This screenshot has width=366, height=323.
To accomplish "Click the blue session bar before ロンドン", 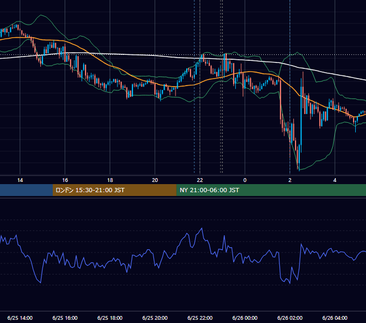I will tap(26, 190).
